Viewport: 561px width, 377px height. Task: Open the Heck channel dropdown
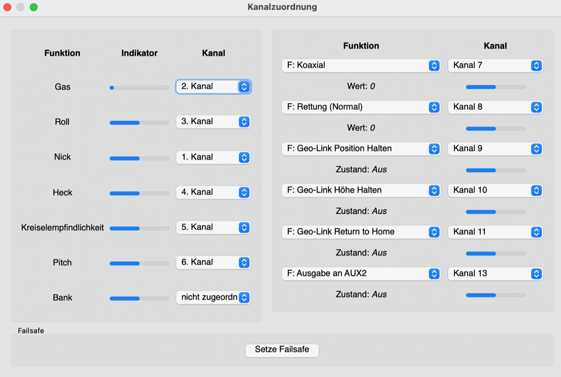(x=213, y=192)
